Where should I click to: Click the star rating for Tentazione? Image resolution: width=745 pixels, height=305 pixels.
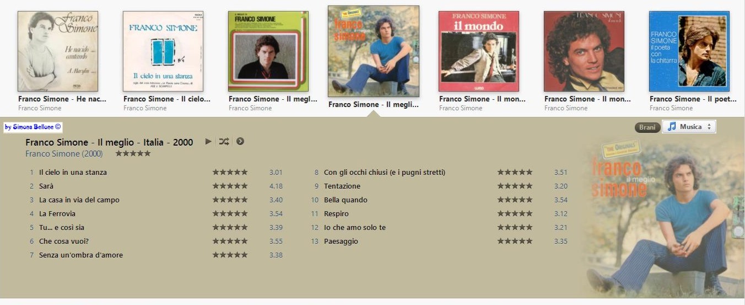[x=515, y=186]
